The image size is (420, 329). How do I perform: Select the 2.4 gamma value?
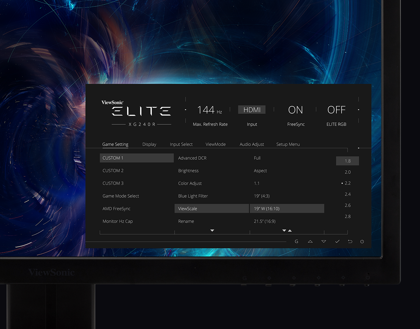click(348, 194)
